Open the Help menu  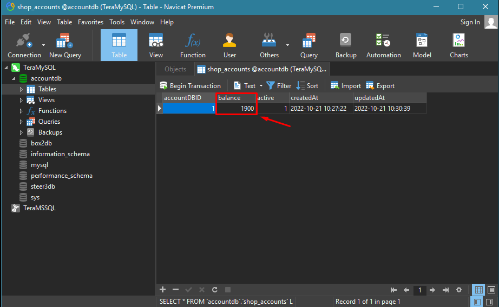(167, 22)
